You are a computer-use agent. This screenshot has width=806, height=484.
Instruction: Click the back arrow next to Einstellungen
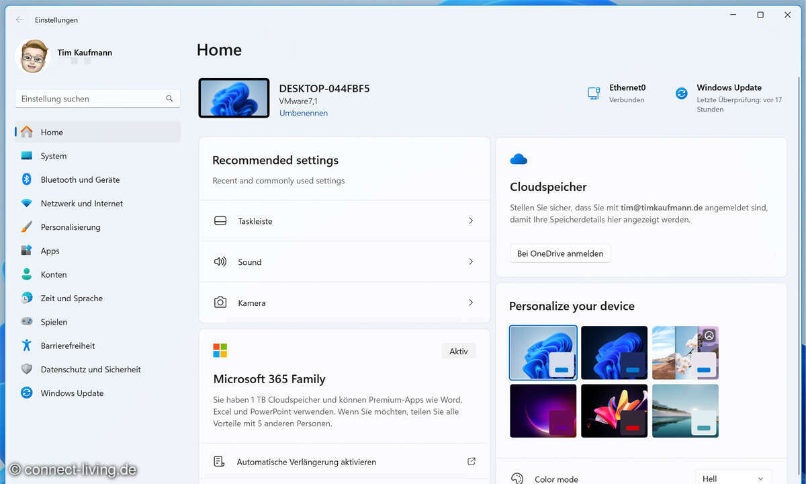pyautogui.click(x=19, y=19)
